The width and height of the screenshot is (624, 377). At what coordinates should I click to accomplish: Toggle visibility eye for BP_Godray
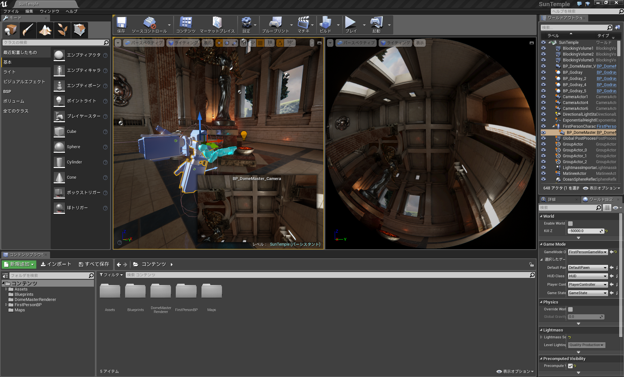pos(543,72)
